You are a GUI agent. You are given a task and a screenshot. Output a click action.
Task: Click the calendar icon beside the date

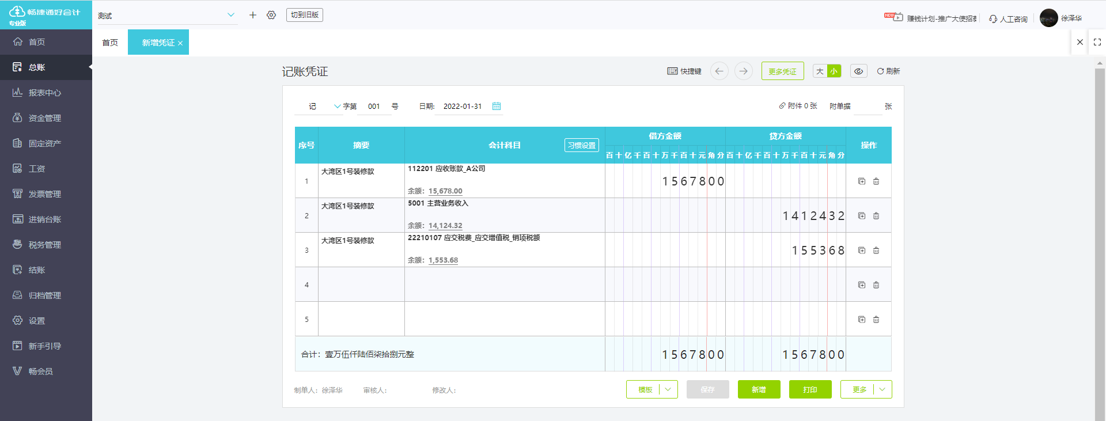coord(497,106)
